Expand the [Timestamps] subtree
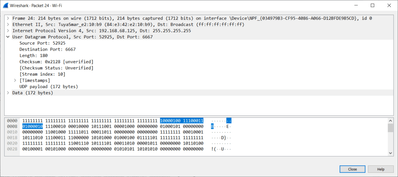Screen dimensions: 398x177 click(x=16, y=81)
